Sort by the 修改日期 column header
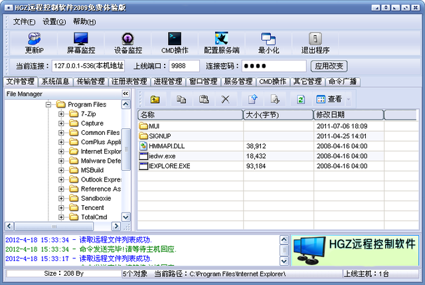Image resolution: width=425 pixels, height=285 pixels. 349,115
